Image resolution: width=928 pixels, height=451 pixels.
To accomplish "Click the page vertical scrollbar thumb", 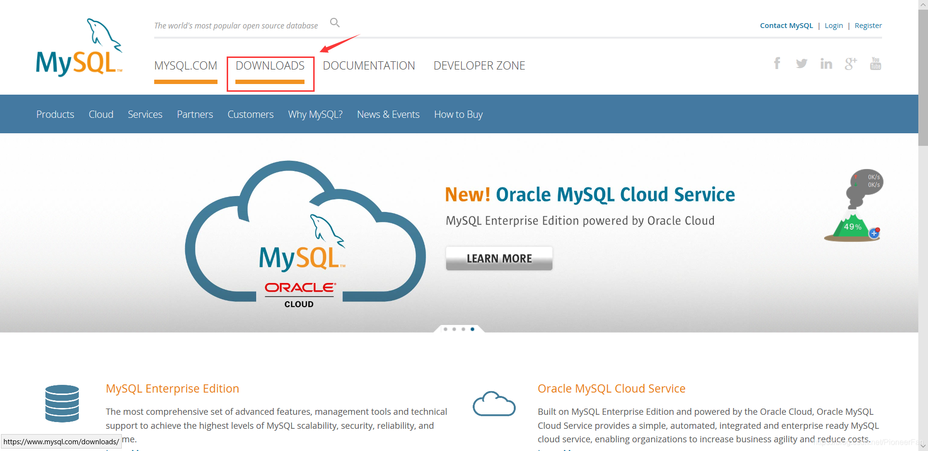I will [x=923, y=77].
